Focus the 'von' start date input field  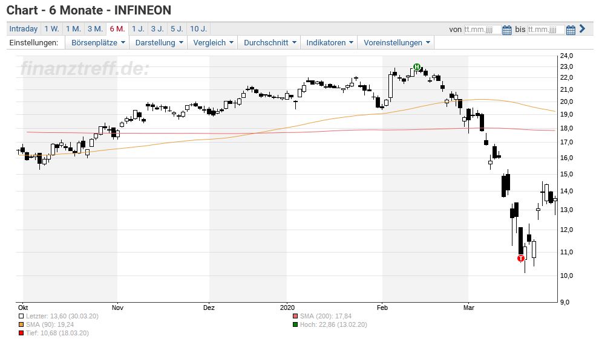point(482,30)
